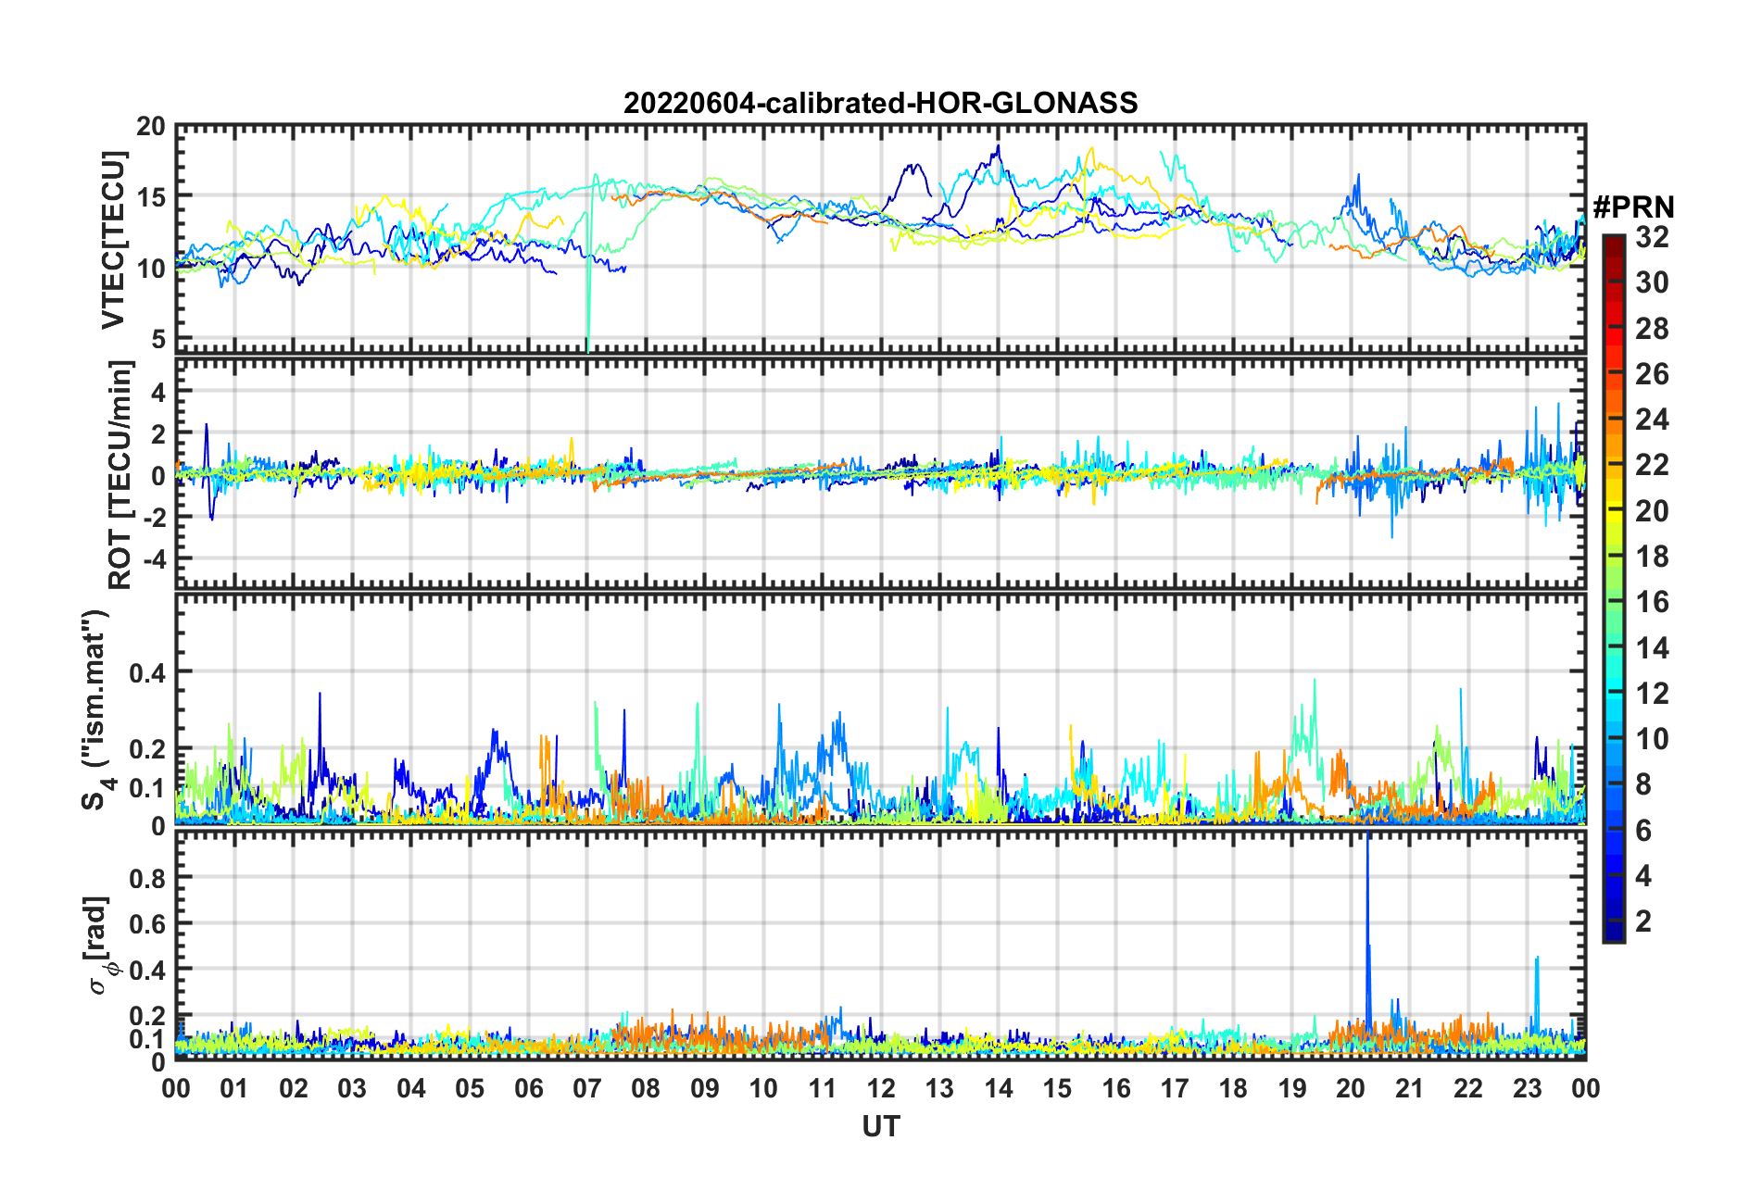Screen dimensions: 1762x1178
Task: Click inside the S4 plot panel
Action: pyautogui.click(x=881, y=709)
